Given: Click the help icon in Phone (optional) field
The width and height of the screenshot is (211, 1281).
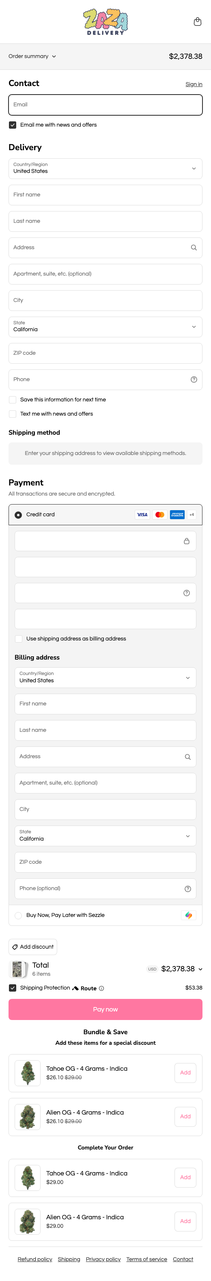Looking at the screenshot, I should click(187, 889).
